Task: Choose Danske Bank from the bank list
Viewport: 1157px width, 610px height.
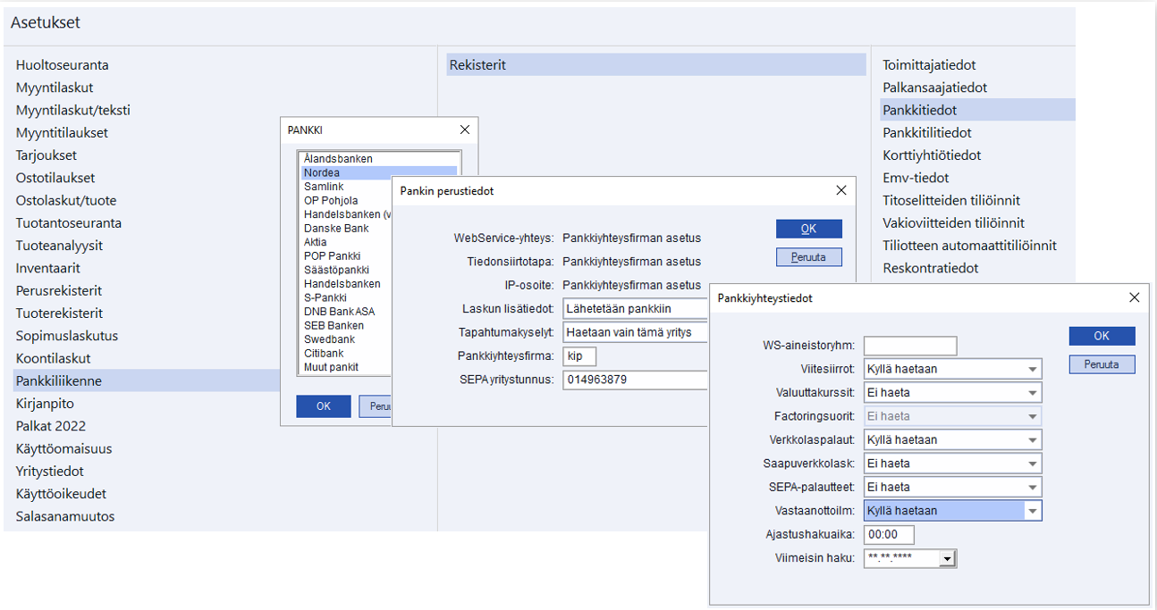Action: tap(336, 229)
